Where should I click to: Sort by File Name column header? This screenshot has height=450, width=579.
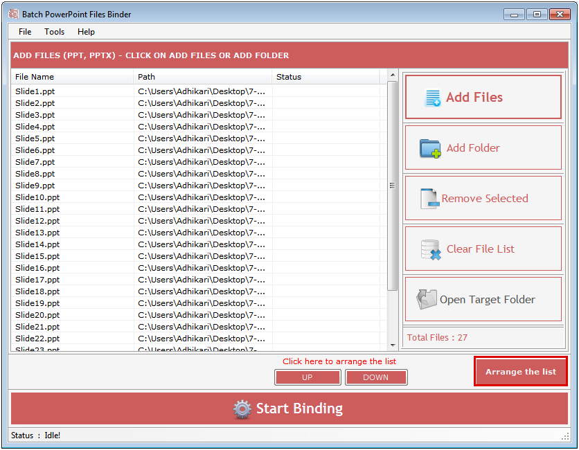point(72,77)
